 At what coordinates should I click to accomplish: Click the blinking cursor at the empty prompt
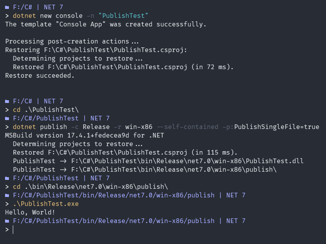[x=13, y=230]
